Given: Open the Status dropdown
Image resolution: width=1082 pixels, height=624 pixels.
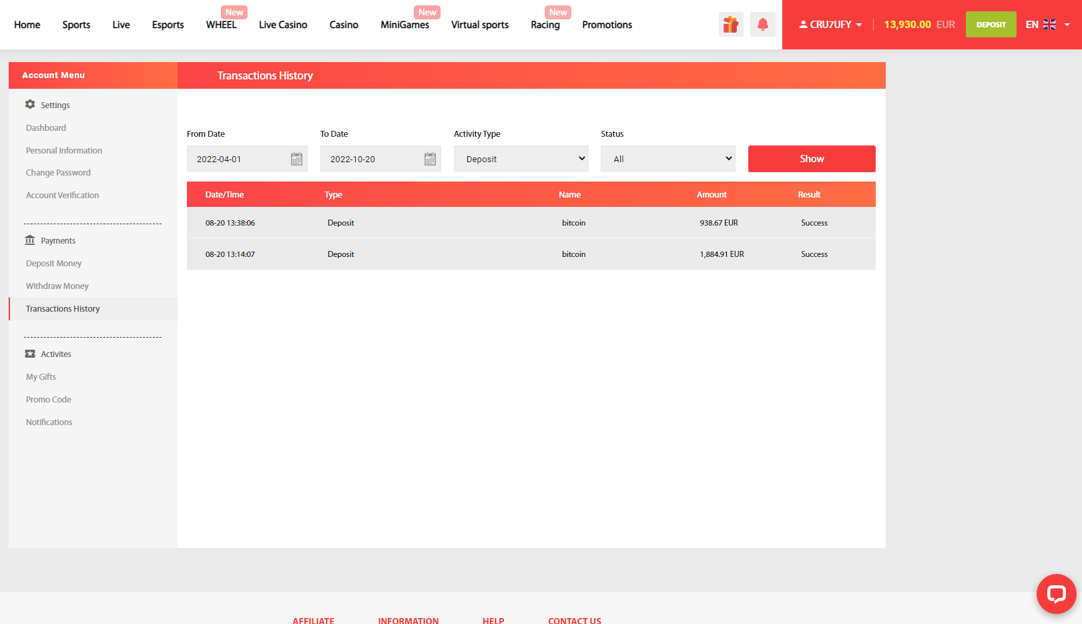Looking at the screenshot, I should point(668,159).
